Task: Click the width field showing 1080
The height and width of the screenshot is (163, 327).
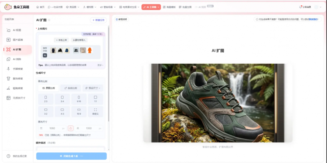Action: point(52,128)
